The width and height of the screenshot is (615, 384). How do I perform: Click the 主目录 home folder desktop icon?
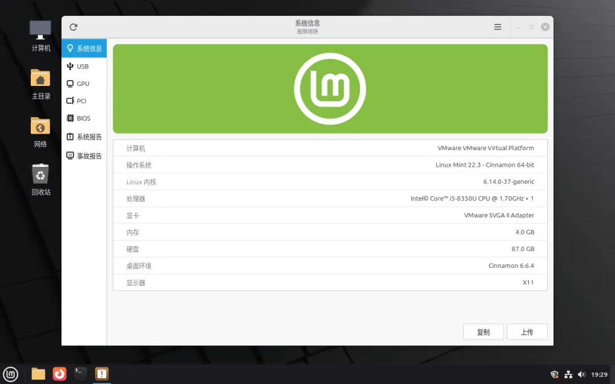click(x=41, y=84)
